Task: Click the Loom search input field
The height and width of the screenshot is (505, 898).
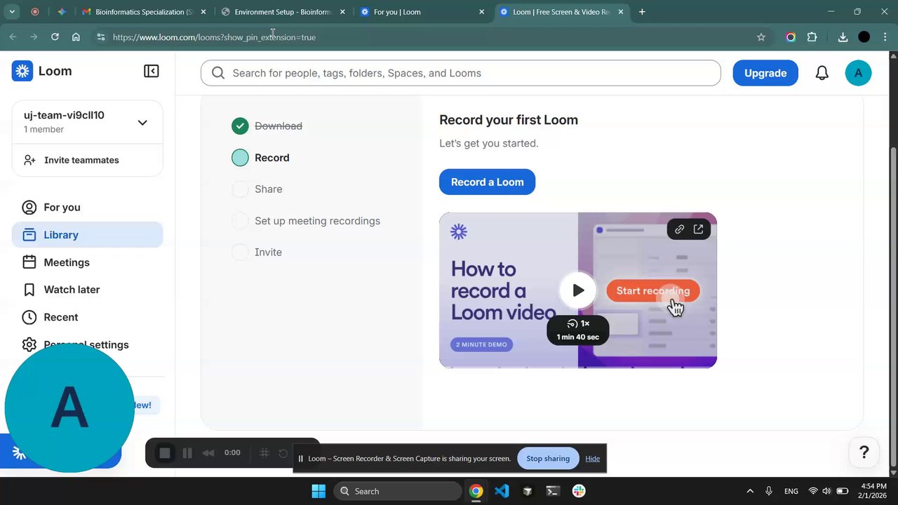Action: coord(460,73)
